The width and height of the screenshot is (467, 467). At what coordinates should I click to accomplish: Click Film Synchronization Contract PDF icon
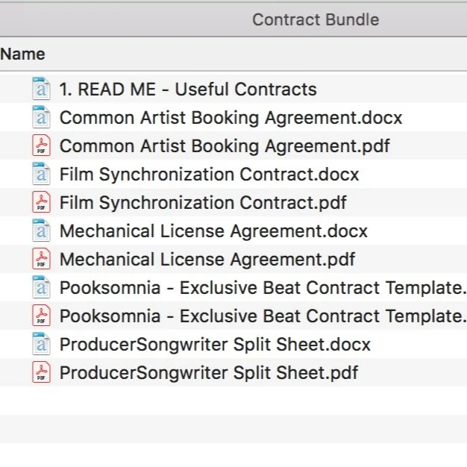41,202
